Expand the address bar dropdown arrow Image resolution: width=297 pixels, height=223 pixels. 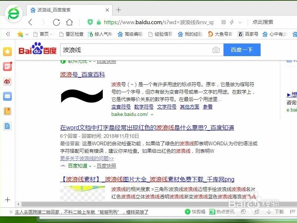coord(240,23)
